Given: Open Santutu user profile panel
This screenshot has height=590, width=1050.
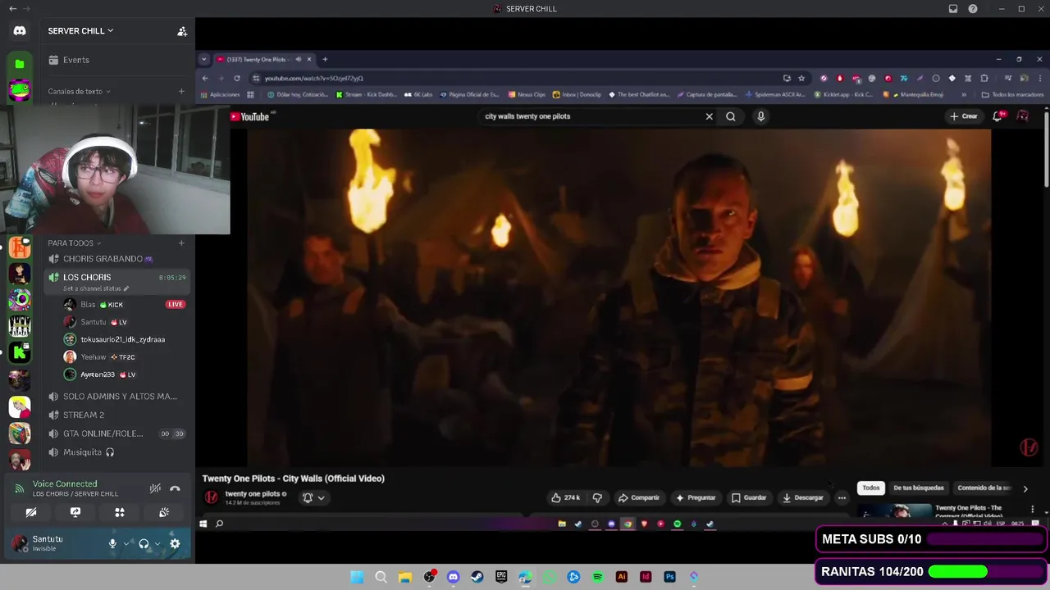Looking at the screenshot, I should coord(48,543).
